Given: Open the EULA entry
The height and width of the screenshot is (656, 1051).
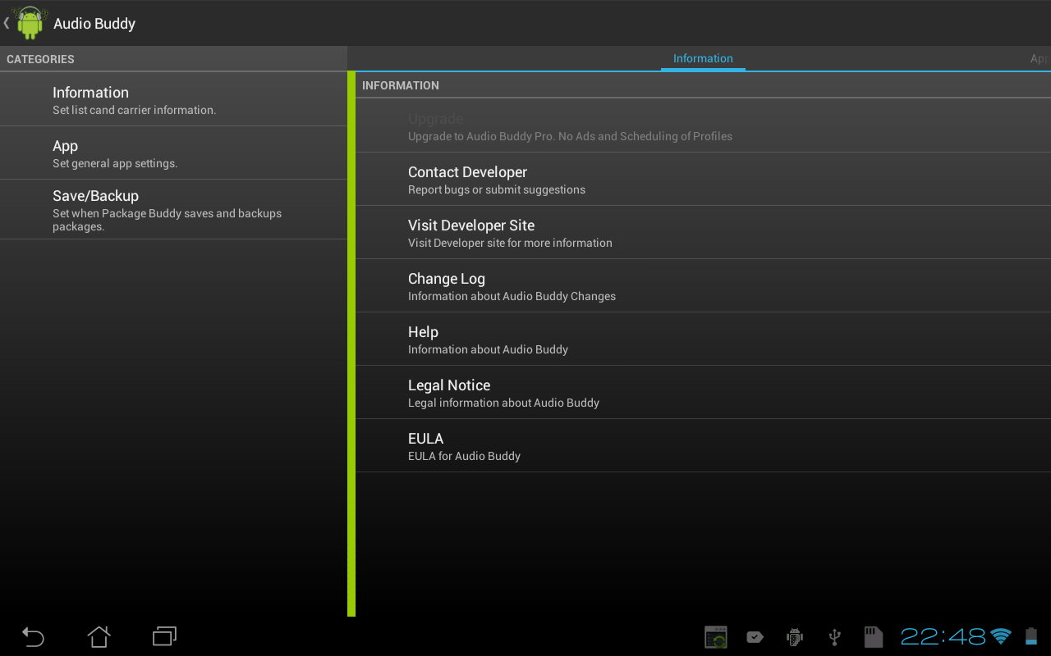Looking at the screenshot, I should [703, 445].
